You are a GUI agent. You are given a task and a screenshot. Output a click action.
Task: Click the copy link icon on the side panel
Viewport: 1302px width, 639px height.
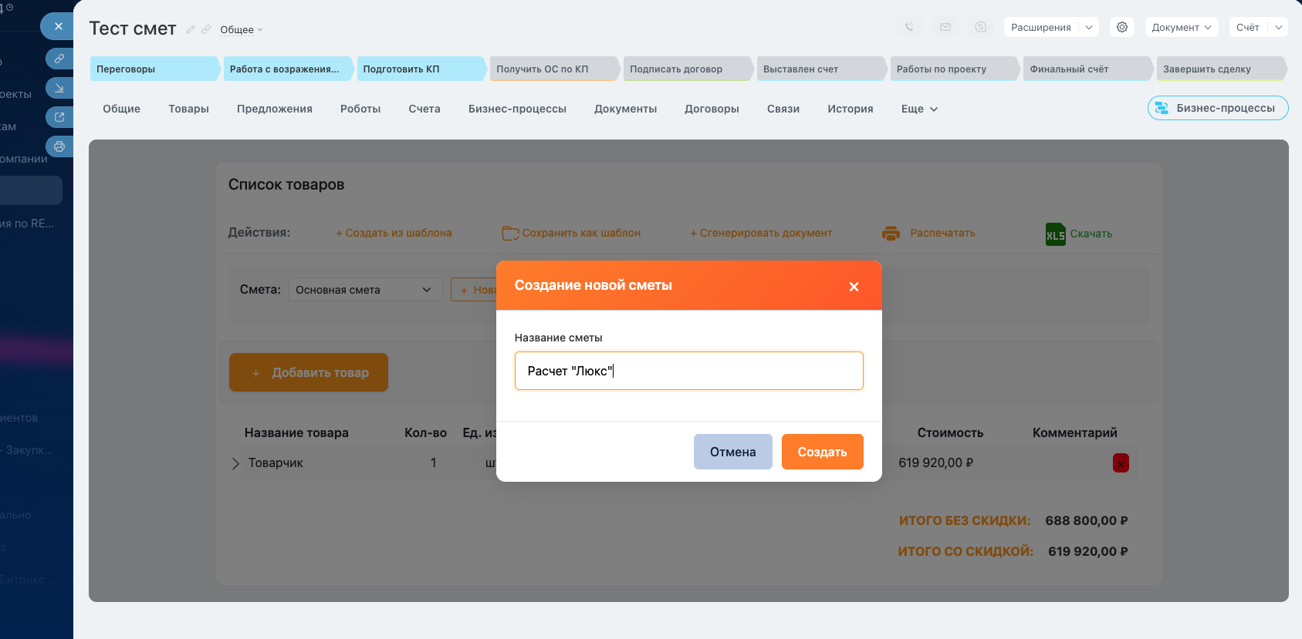(x=59, y=59)
